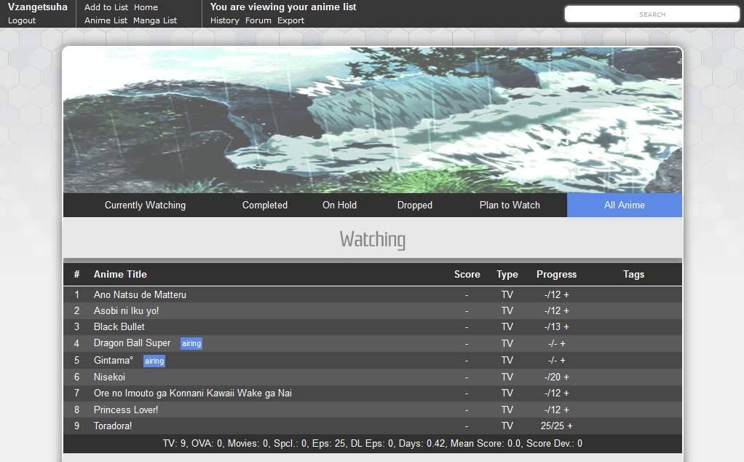Set score for Asobi ni Iku yo!
This screenshot has width=744, height=462.
pos(467,311)
